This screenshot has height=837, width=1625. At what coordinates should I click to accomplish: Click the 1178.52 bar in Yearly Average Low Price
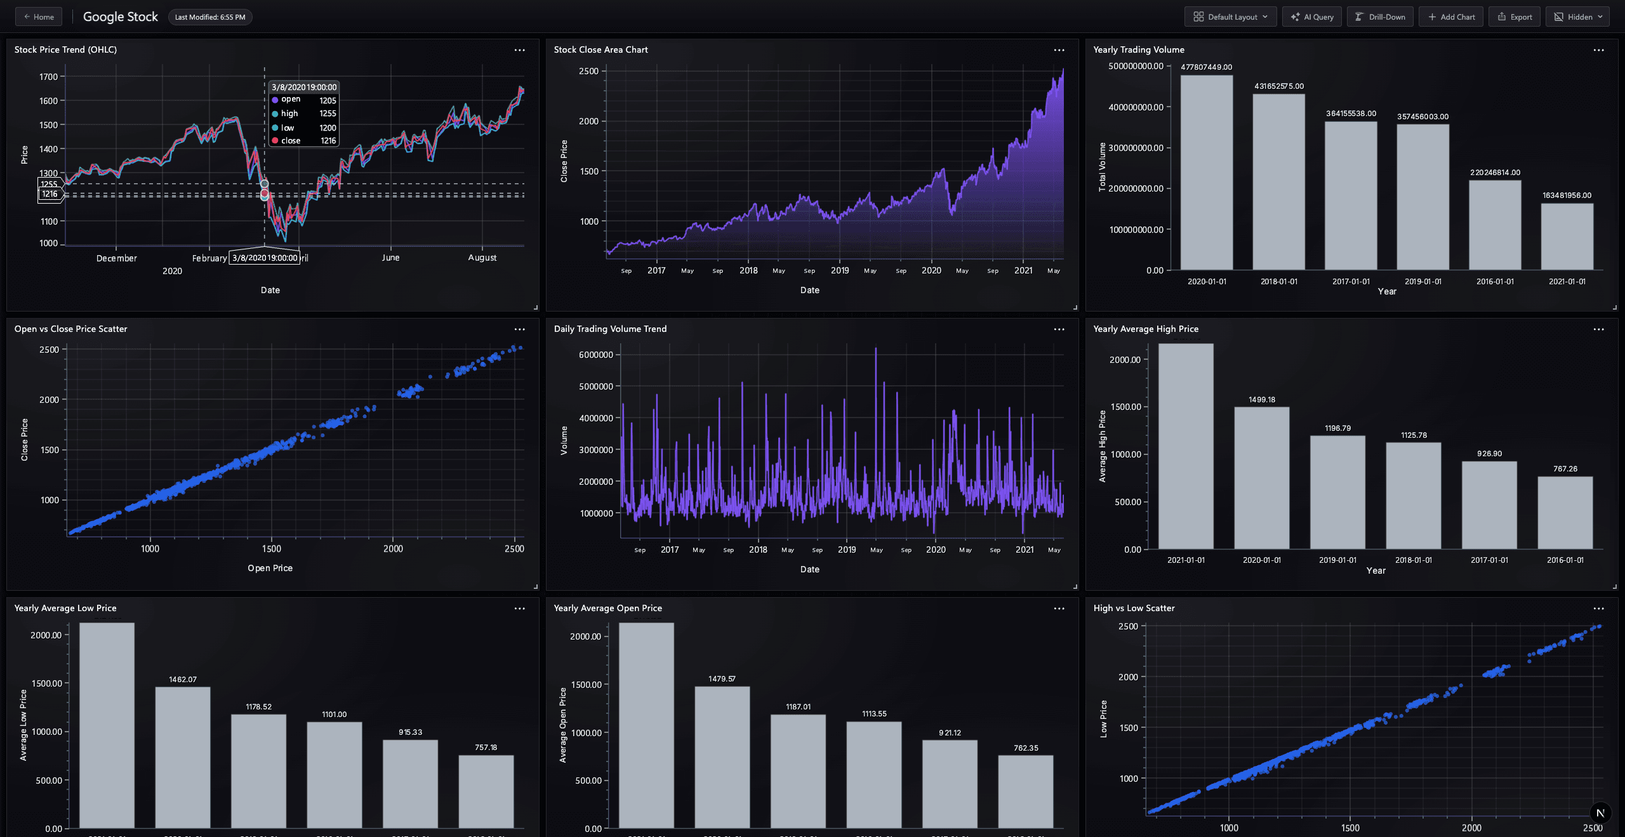pyautogui.click(x=258, y=772)
